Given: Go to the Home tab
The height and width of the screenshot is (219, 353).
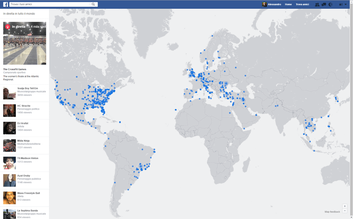Looking at the screenshot, I should point(288,4).
